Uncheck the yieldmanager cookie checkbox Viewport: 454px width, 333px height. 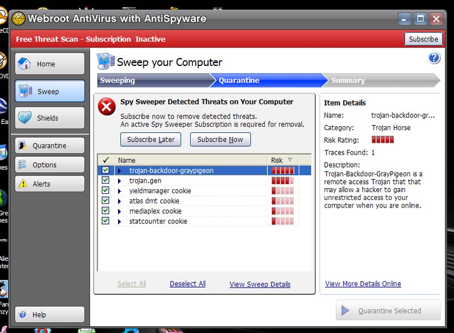coord(106,190)
